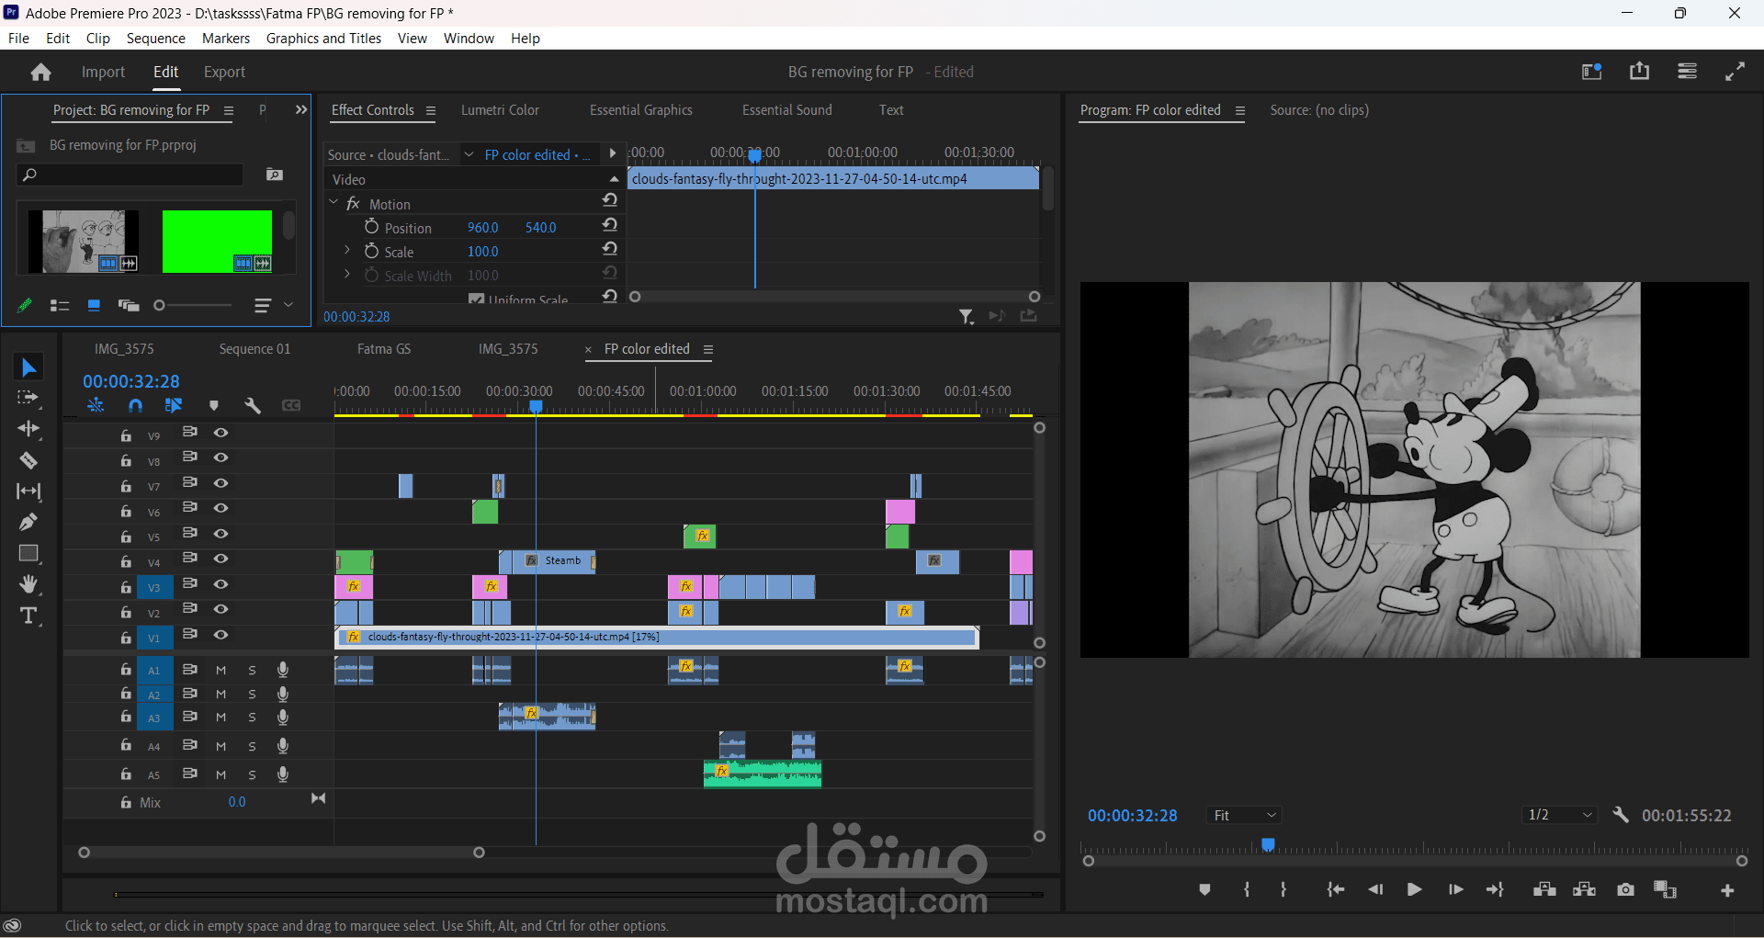Viewport: 1764px width, 938px height.
Task: Play the Program monitor
Action: click(x=1415, y=889)
